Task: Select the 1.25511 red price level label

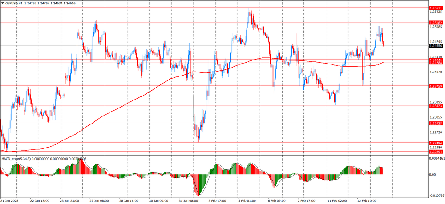Action: pyautogui.click(x=436, y=8)
